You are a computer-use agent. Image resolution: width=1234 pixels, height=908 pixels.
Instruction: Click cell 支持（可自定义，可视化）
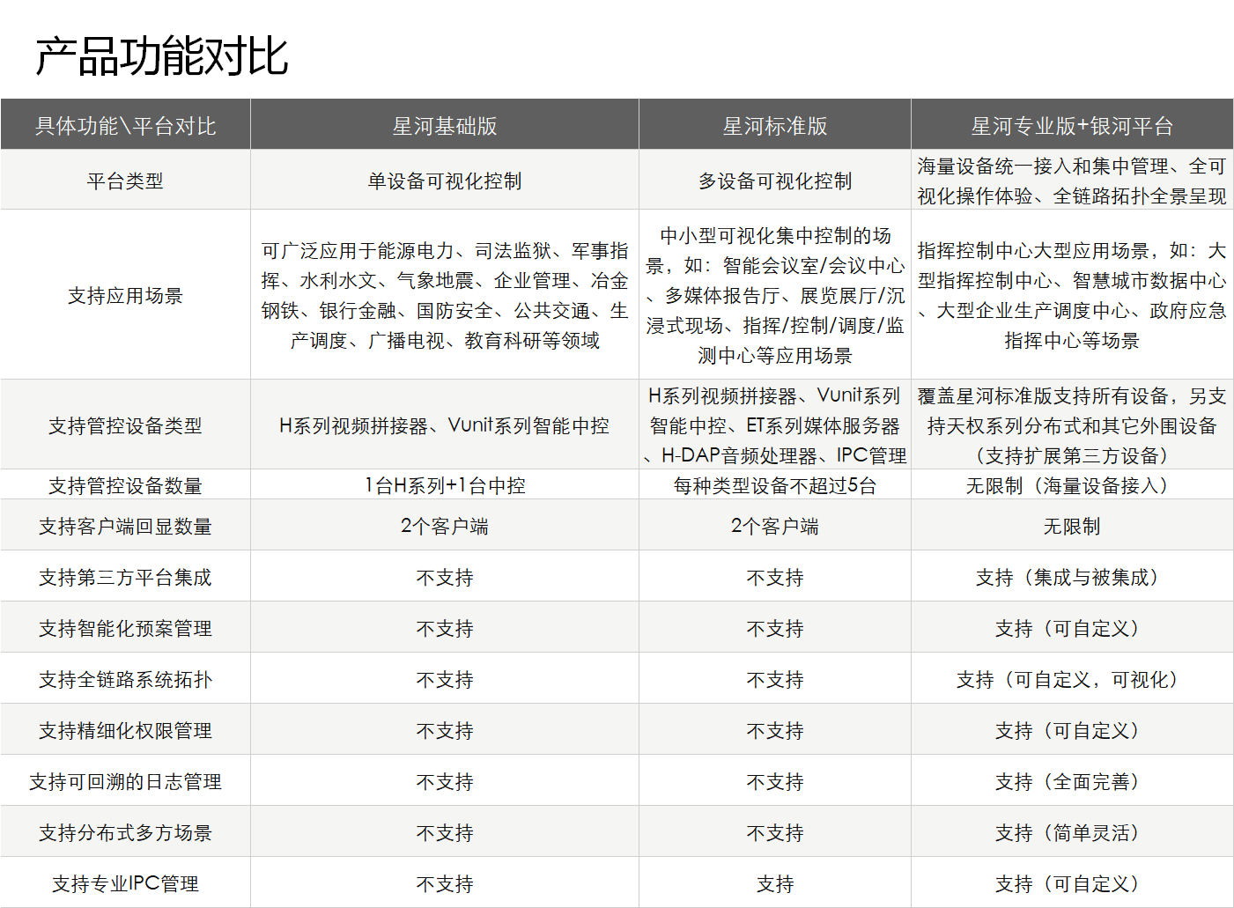(1072, 680)
